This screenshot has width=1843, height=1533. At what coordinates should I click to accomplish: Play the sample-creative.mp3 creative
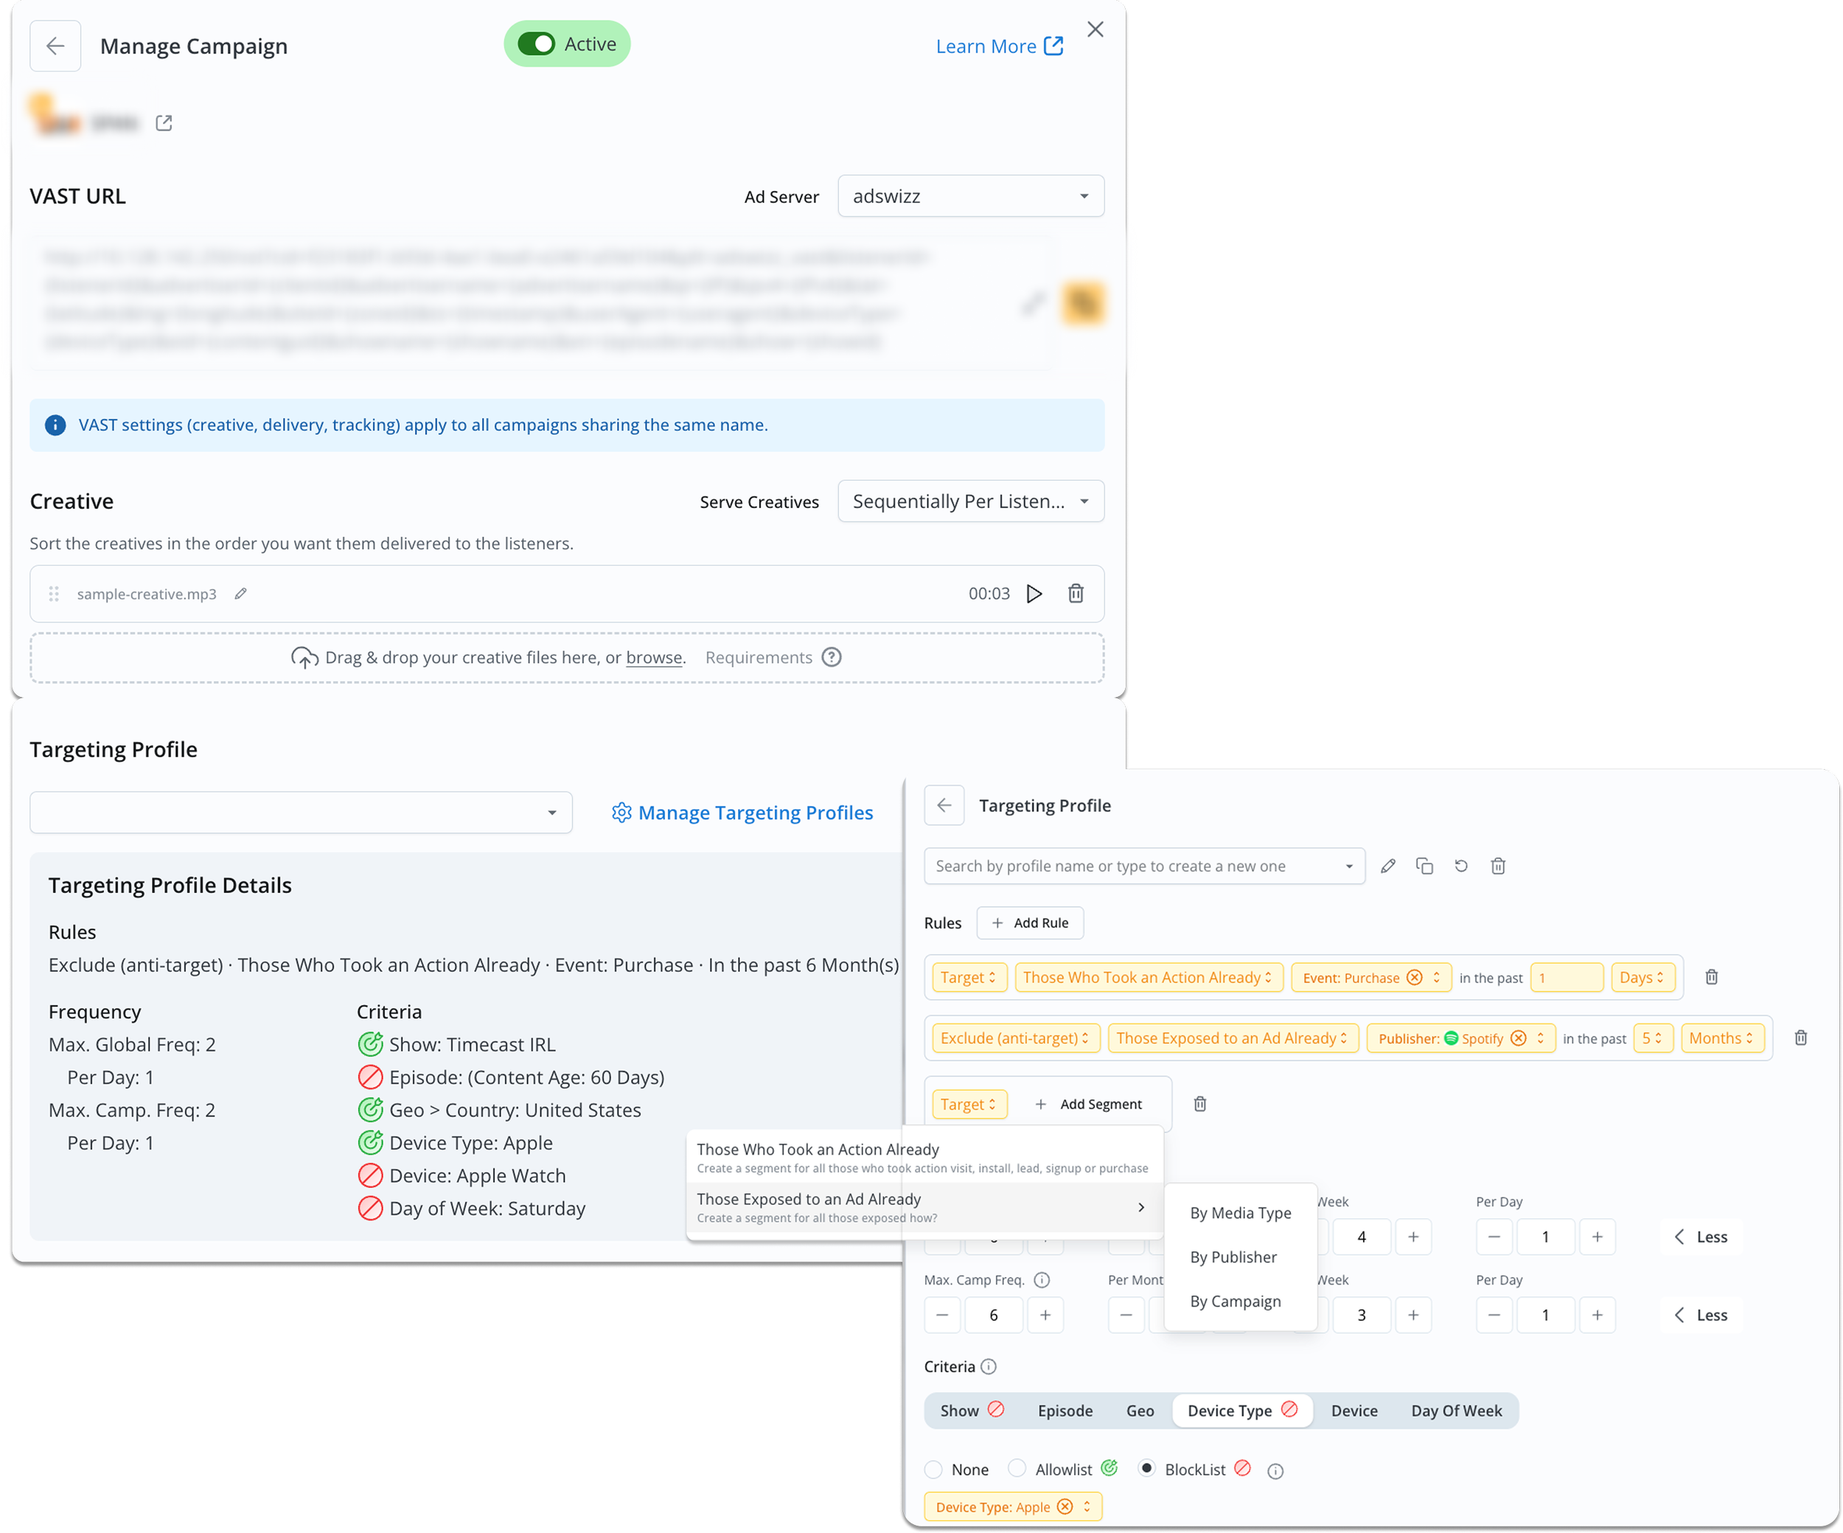[x=1034, y=594]
